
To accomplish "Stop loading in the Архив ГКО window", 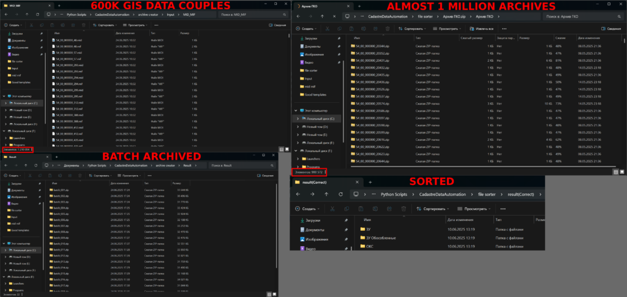I will click(334, 17).
